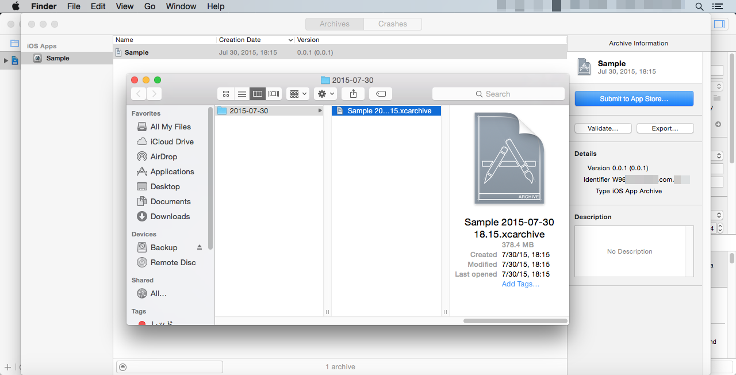Select Finder column view

click(258, 94)
